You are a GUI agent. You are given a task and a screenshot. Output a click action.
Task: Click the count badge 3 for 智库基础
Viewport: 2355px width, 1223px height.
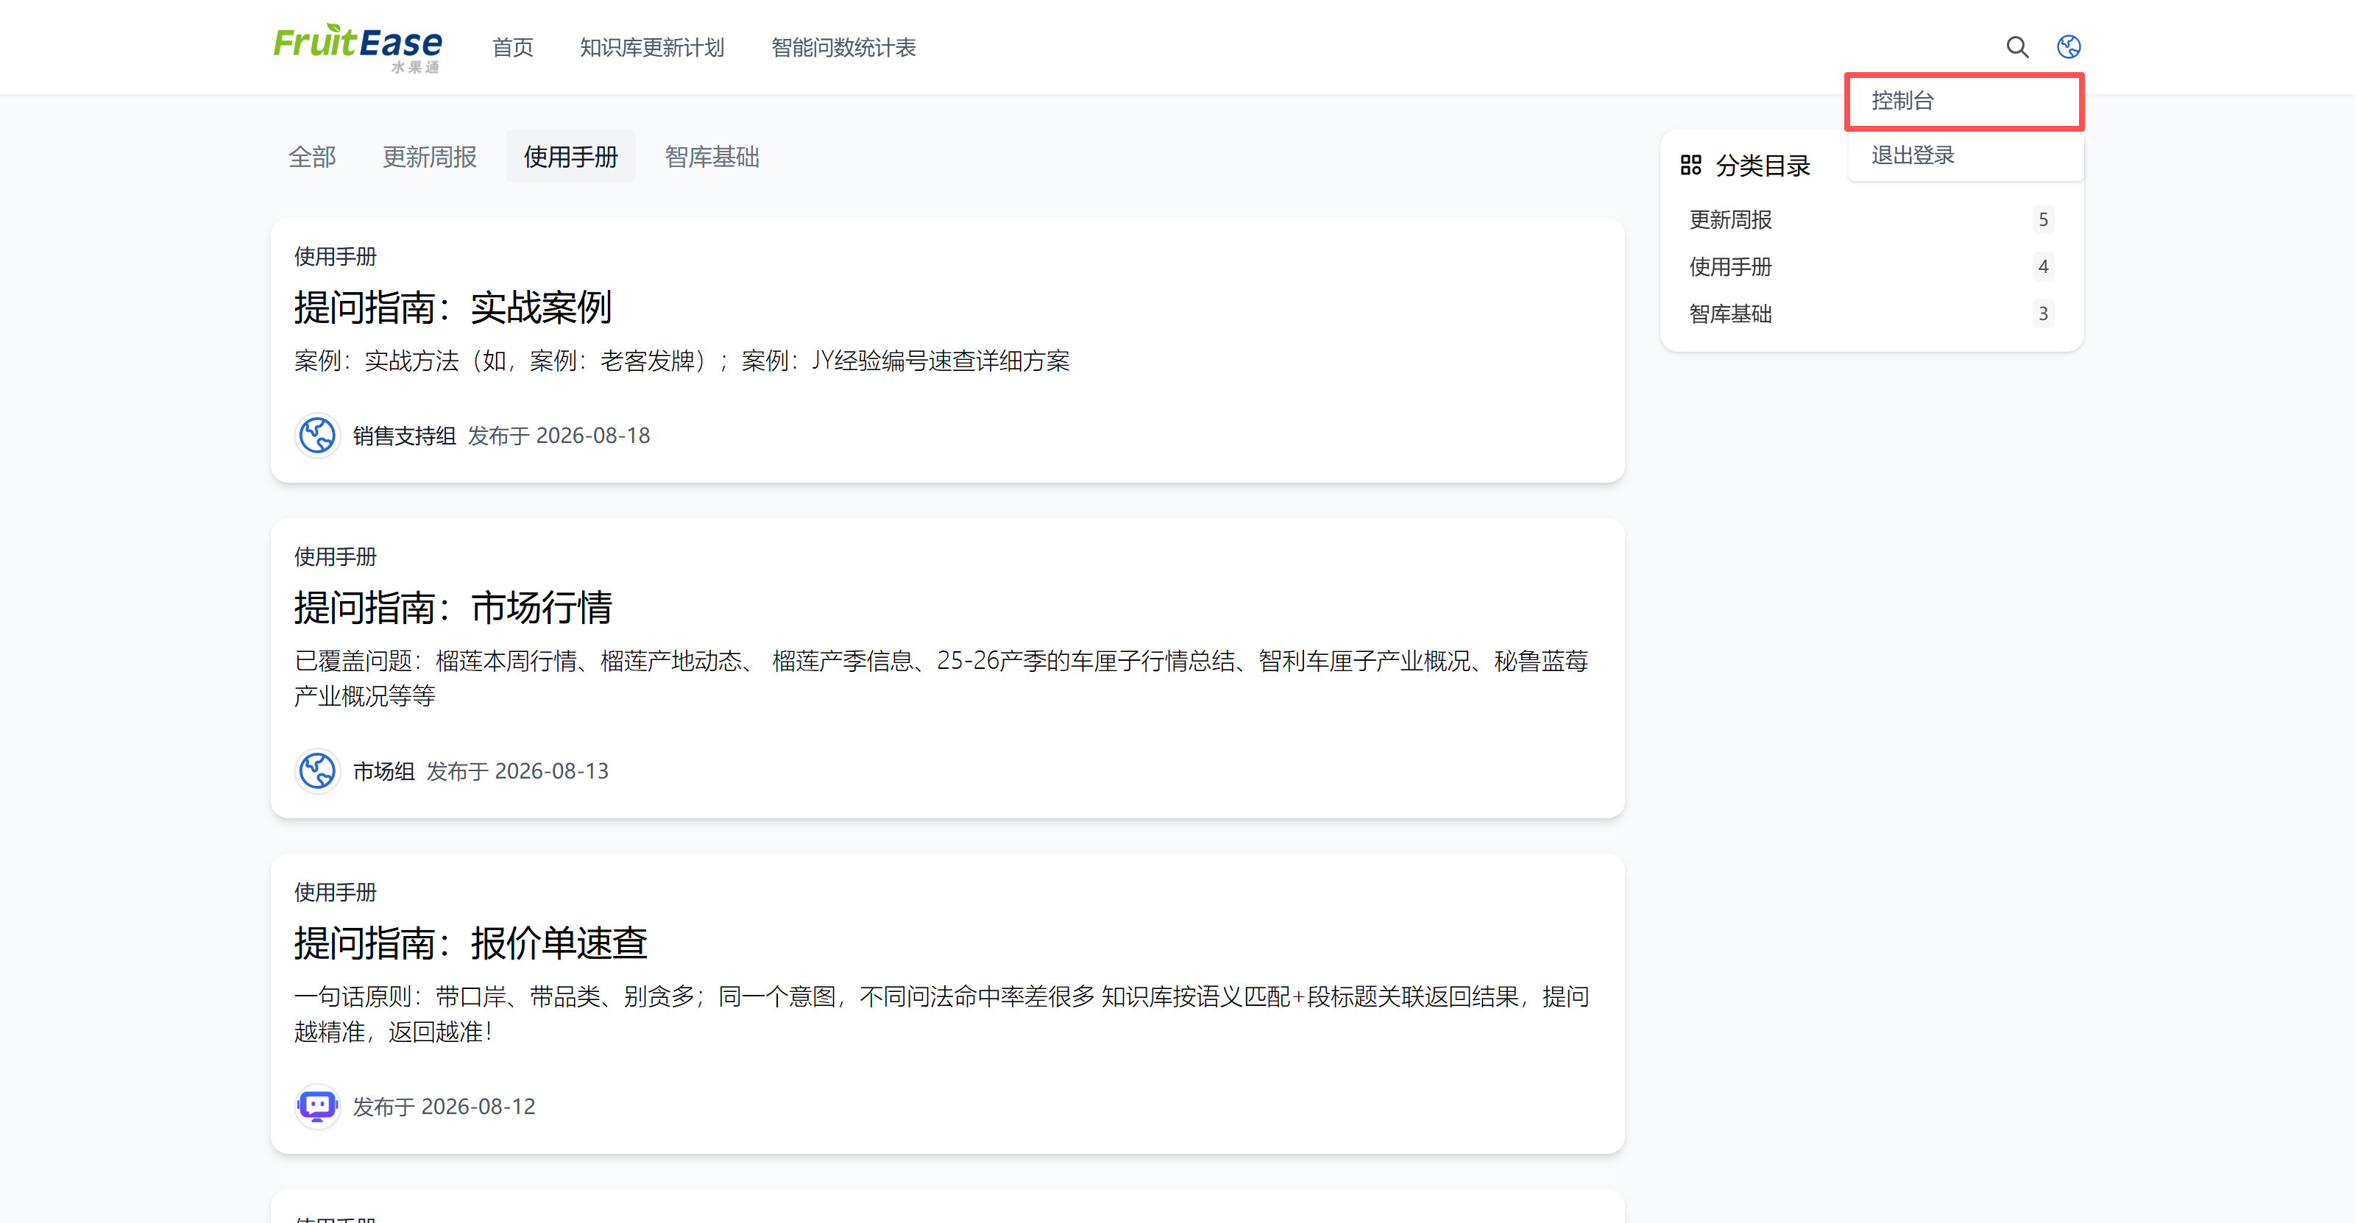click(2043, 314)
